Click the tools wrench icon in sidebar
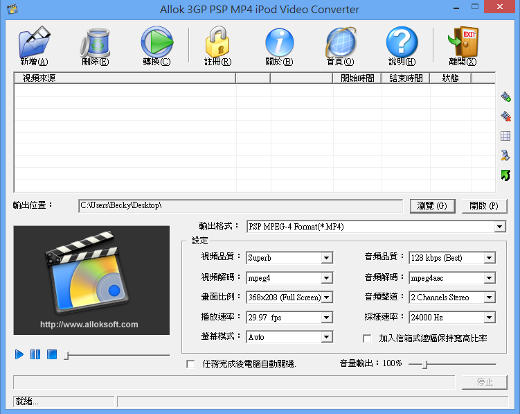 [x=505, y=155]
